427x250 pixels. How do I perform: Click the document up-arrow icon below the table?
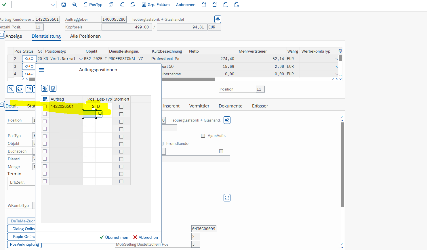click(x=29, y=89)
